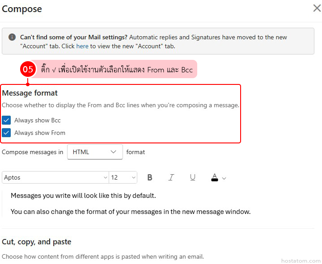Open the HTML message format dropdown
Screen dimensions: 322x264
(95, 152)
